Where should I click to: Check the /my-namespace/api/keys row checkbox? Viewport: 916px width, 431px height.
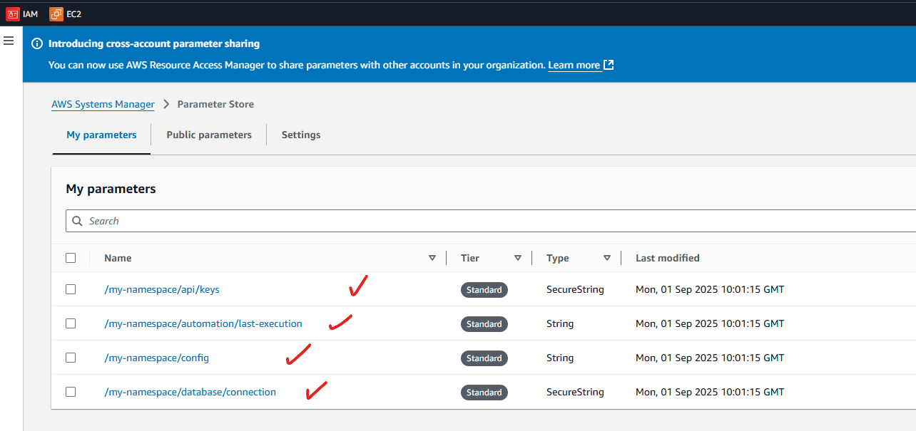(71, 289)
